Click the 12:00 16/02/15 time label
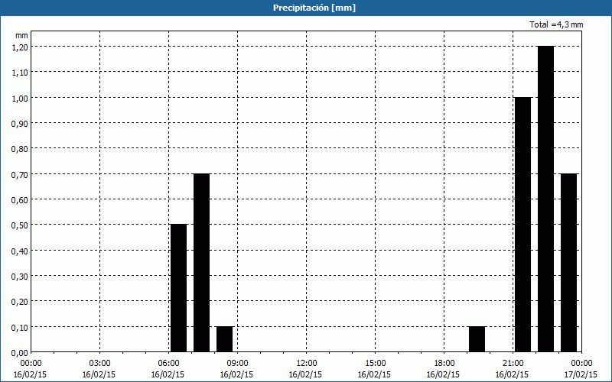Viewport: 612px width, 382px height. coord(305,369)
